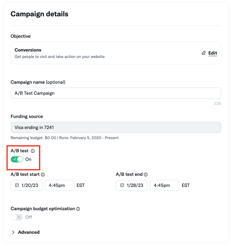
Task: Click the Remaining budget $0.00 text
Action: pyautogui.click(x=33, y=138)
